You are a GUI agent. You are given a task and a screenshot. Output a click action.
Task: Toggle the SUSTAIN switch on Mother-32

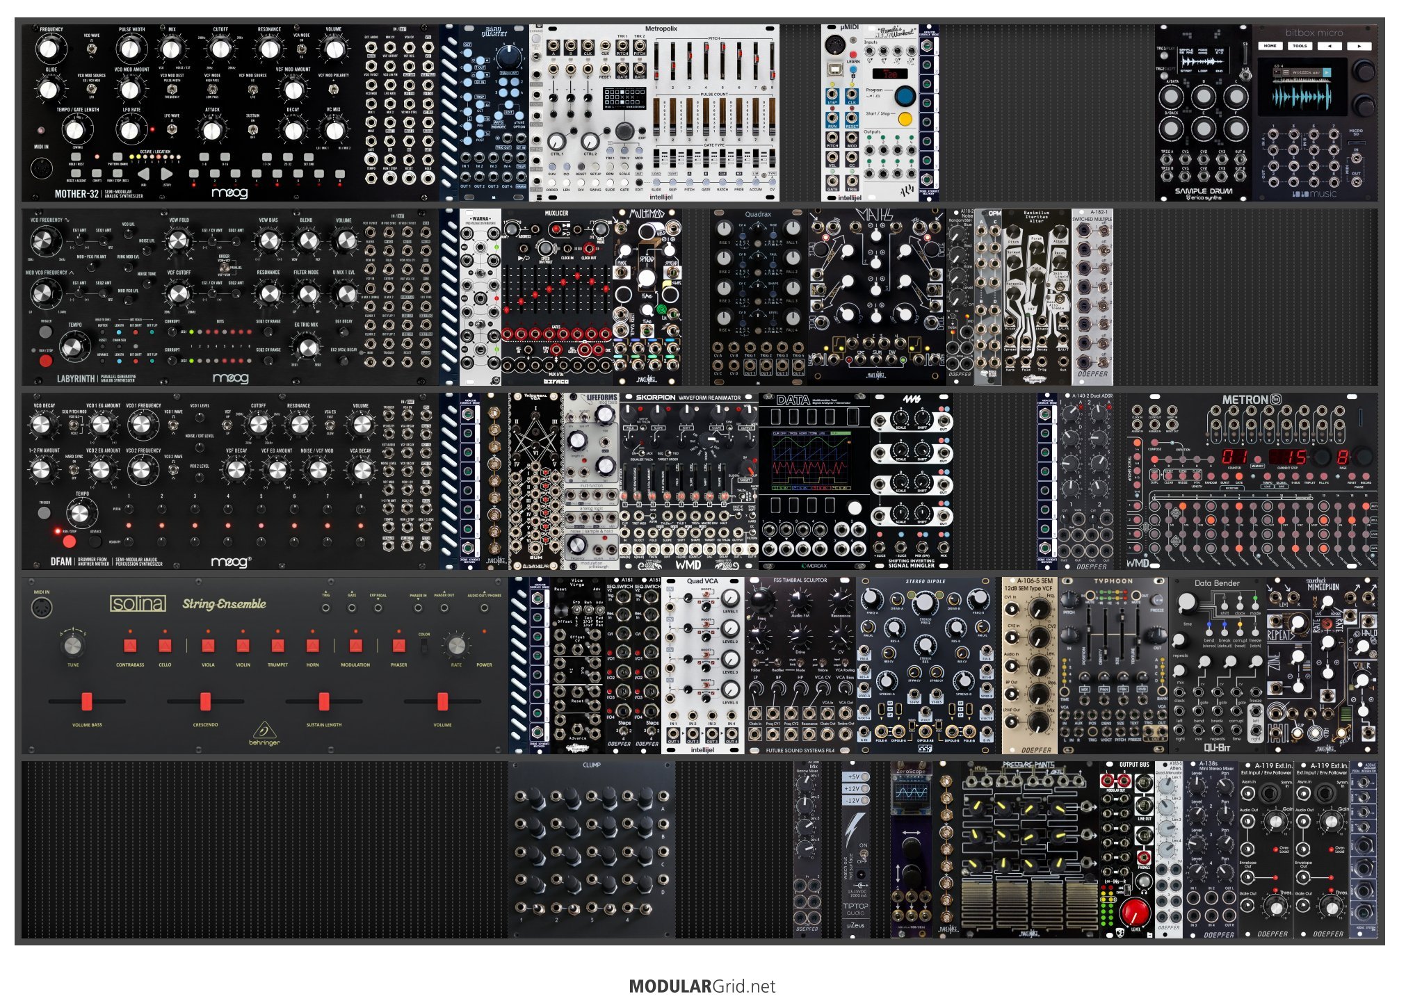[253, 129]
